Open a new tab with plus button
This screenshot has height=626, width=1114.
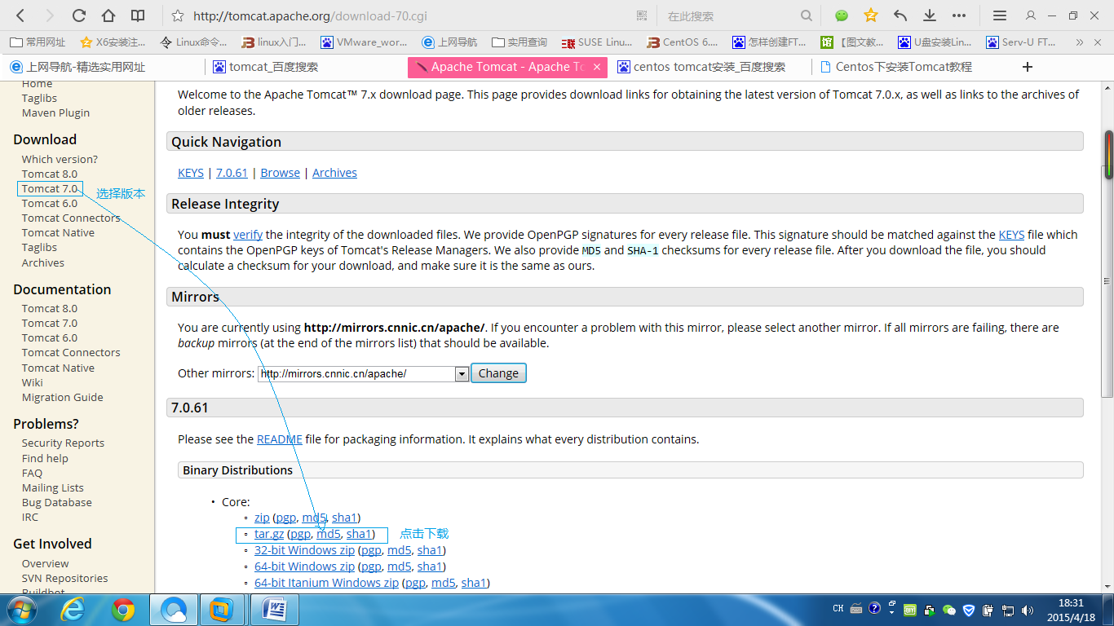pyautogui.click(x=1028, y=67)
